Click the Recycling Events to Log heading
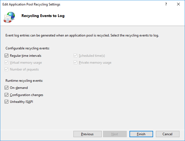Image resolution: width=185 pixels, height=141 pixels. 43,16
